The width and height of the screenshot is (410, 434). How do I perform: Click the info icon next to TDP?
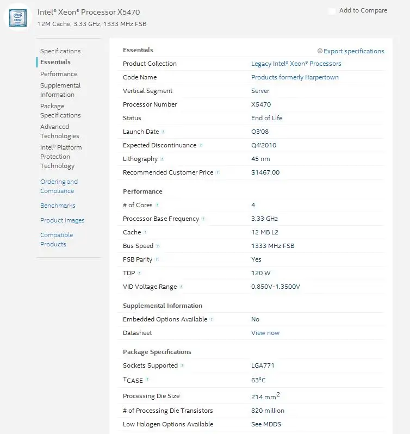[139, 273]
